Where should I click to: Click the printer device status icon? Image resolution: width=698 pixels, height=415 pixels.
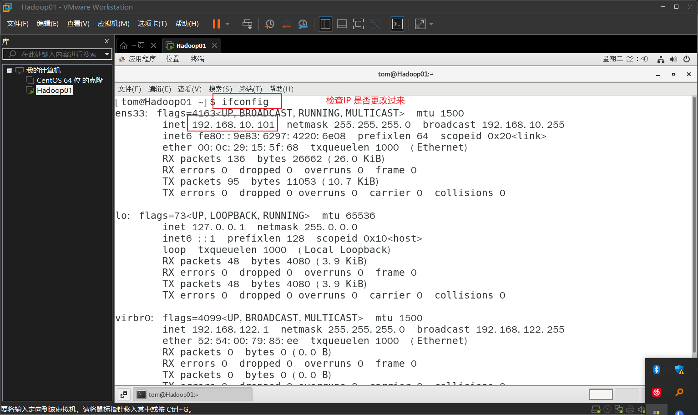coord(630,410)
